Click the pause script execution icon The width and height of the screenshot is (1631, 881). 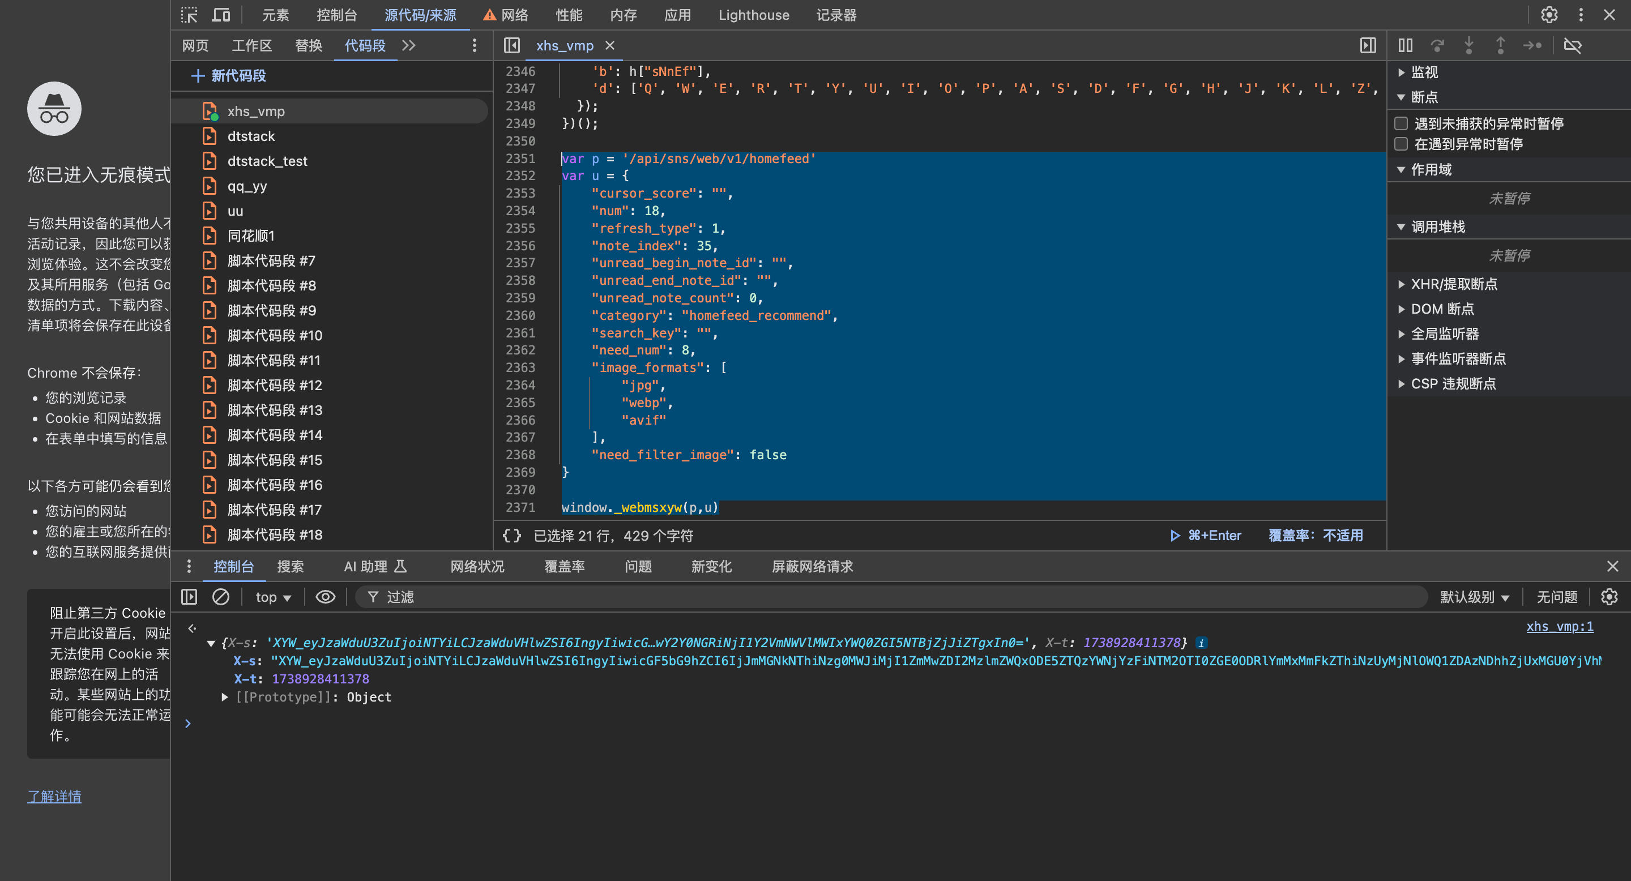[1405, 45]
